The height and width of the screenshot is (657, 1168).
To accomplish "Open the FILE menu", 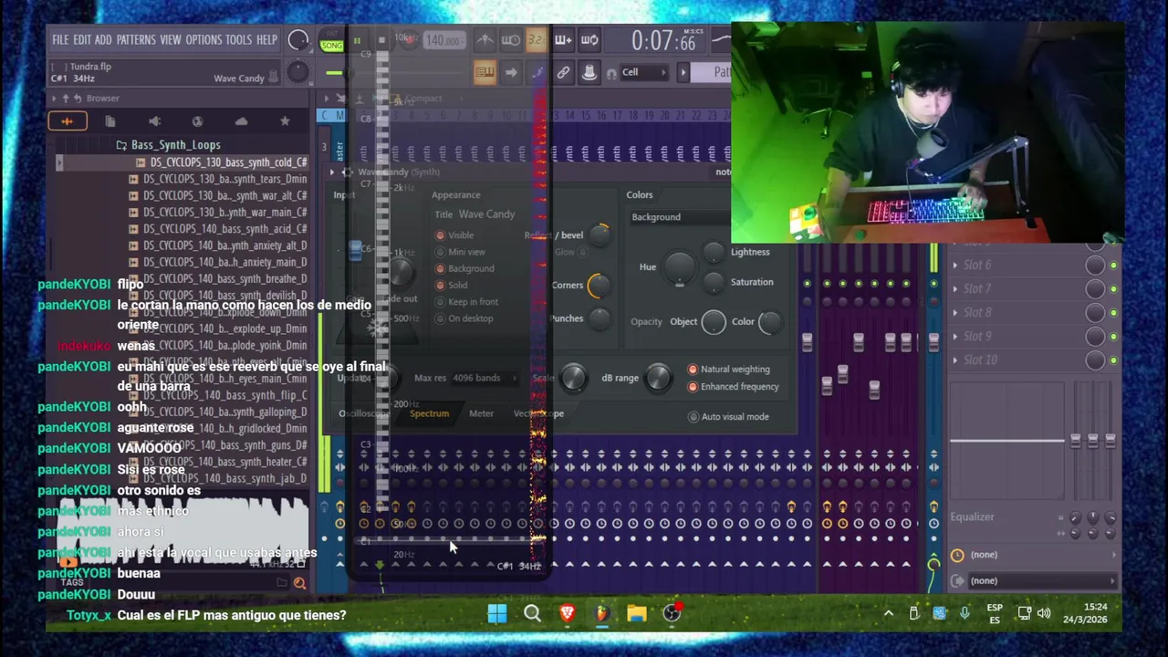I will 60,40.
